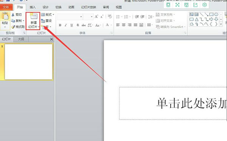This screenshot has width=227, height=141.
Task: Open the Align Text (对齐文本) menu
Action: pos(165,21)
